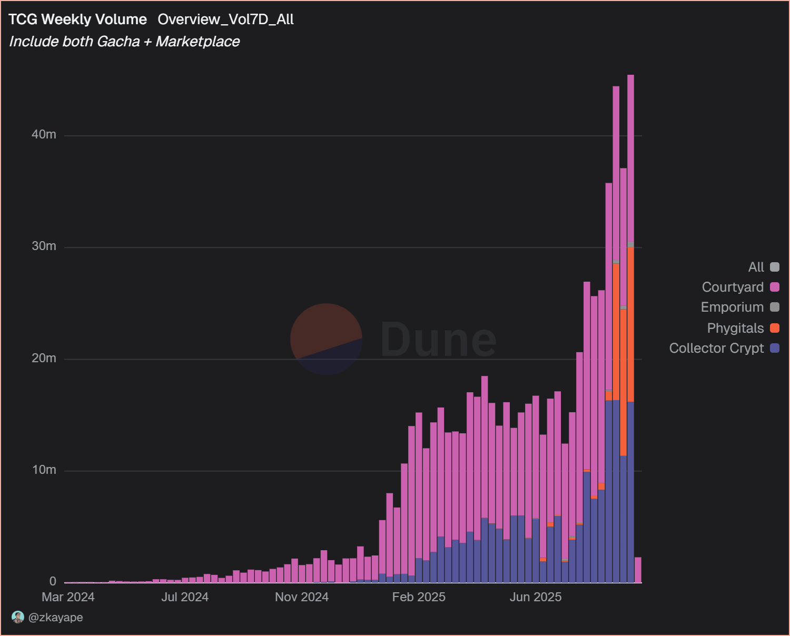Open the TCG Weekly Volume title link
The image size is (790, 636).
[x=77, y=19]
